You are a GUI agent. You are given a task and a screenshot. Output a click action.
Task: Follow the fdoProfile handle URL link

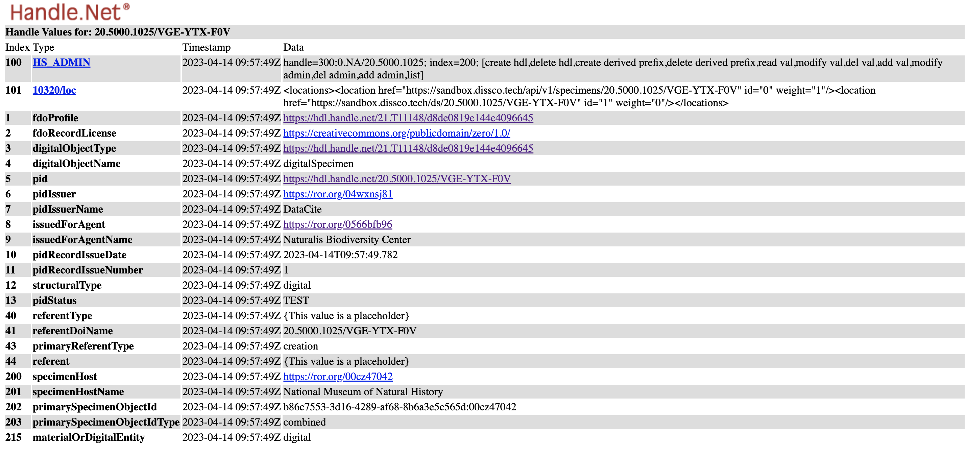click(408, 118)
